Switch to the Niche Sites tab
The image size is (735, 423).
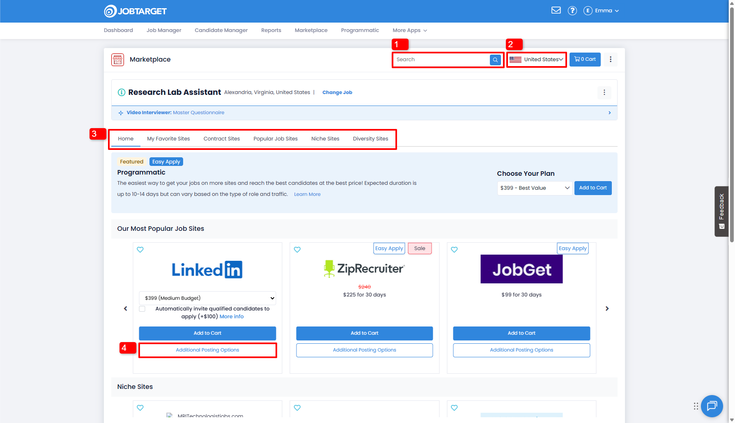[325, 139]
